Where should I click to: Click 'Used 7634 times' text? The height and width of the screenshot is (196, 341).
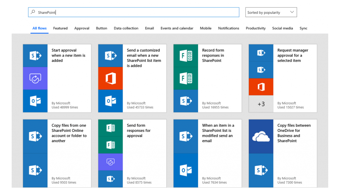point(215,182)
